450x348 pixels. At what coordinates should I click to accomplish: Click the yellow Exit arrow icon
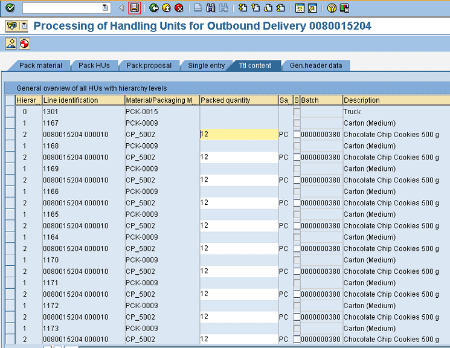(x=167, y=8)
